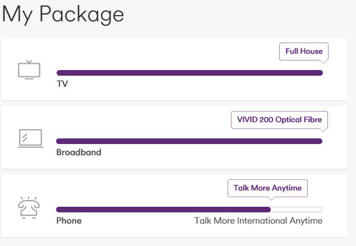
Task: Click the Broadband text label
Action: [79, 152]
